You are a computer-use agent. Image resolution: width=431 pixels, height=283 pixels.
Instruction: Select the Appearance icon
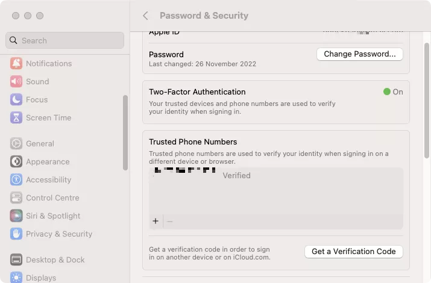(x=16, y=161)
